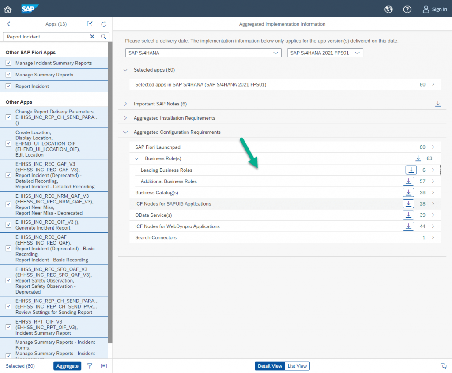The width and height of the screenshot is (452, 373).
Task: Click the apps list vertical scrollbar
Action: 110,192
